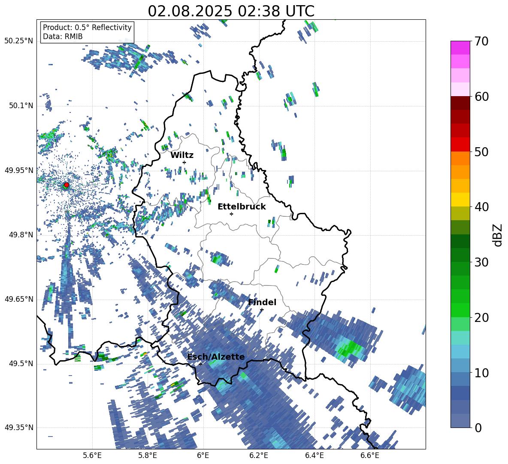
Task: Click the 49.95°N latitude label
Action: point(19,170)
